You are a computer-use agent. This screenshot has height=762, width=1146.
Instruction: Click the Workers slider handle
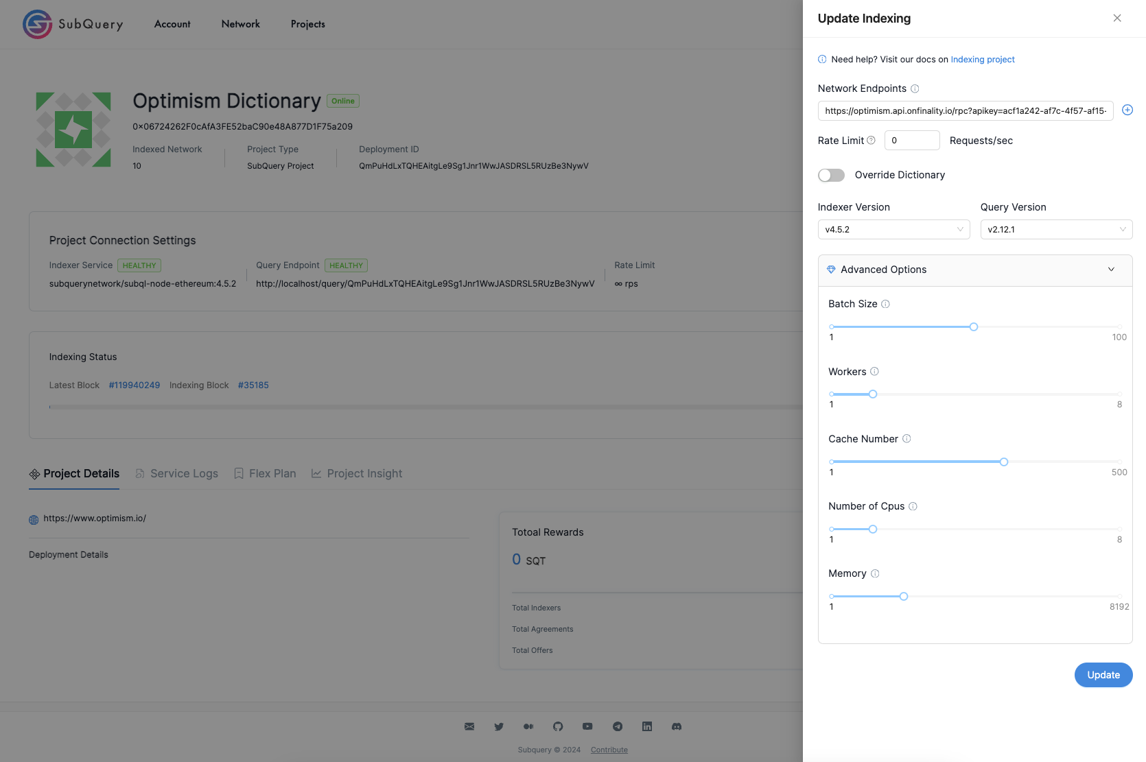click(873, 394)
